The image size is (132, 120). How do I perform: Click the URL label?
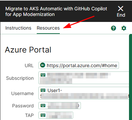29,65
